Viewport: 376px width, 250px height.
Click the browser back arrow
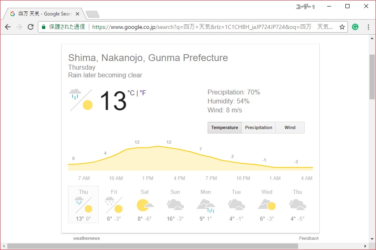point(8,27)
